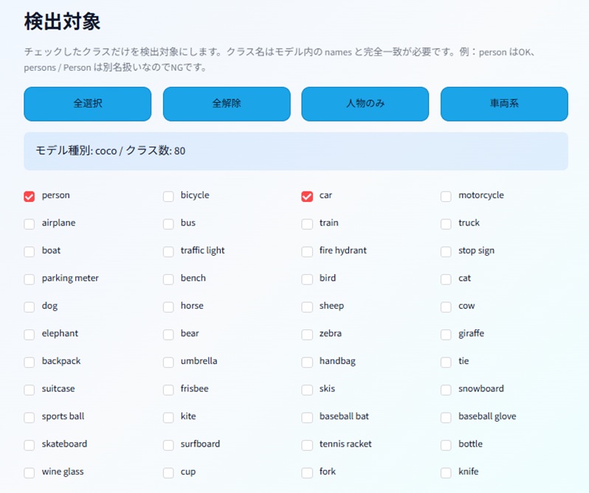Enable the sheep checkbox
The width and height of the screenshot is (589, 493).
307,307
